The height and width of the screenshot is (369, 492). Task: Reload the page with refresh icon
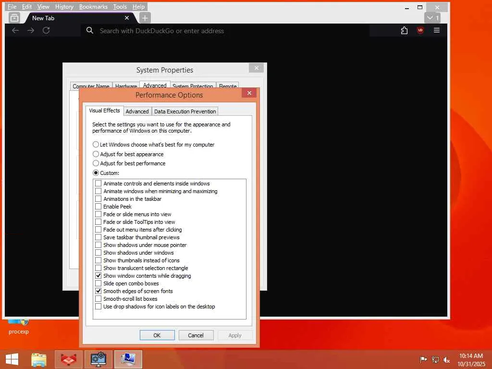point(46,30)
